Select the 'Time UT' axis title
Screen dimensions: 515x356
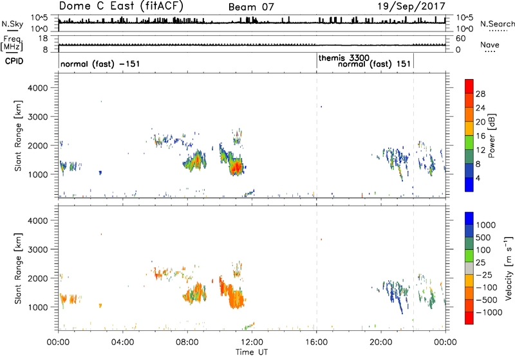pos(252,352)
